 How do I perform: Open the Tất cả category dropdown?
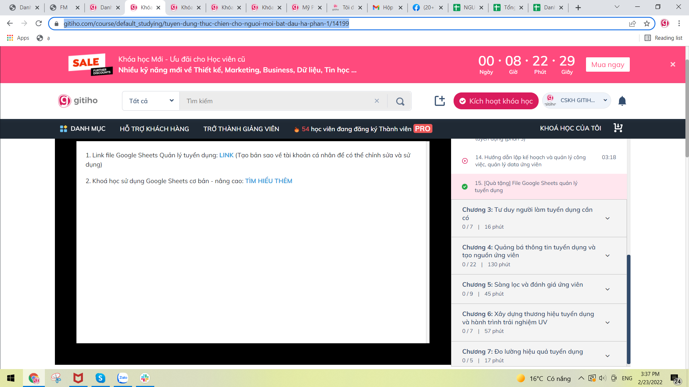tap(151, 101)
